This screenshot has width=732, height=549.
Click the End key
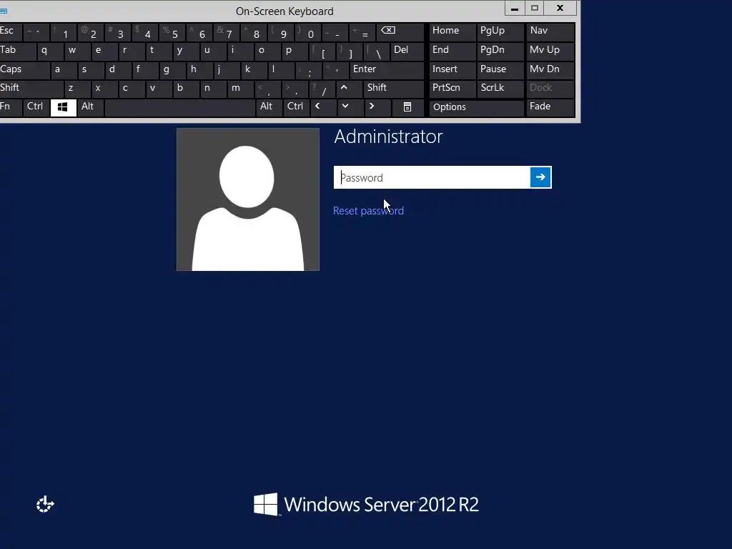tap(452, 51)
